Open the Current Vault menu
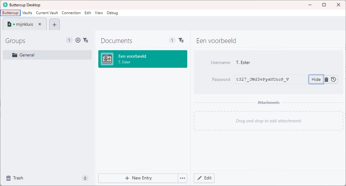The width and height of the screenshot is (346, 186). coord(47,13)
